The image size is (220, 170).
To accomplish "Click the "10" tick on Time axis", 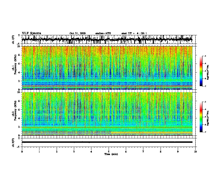I will click(195, 152).
